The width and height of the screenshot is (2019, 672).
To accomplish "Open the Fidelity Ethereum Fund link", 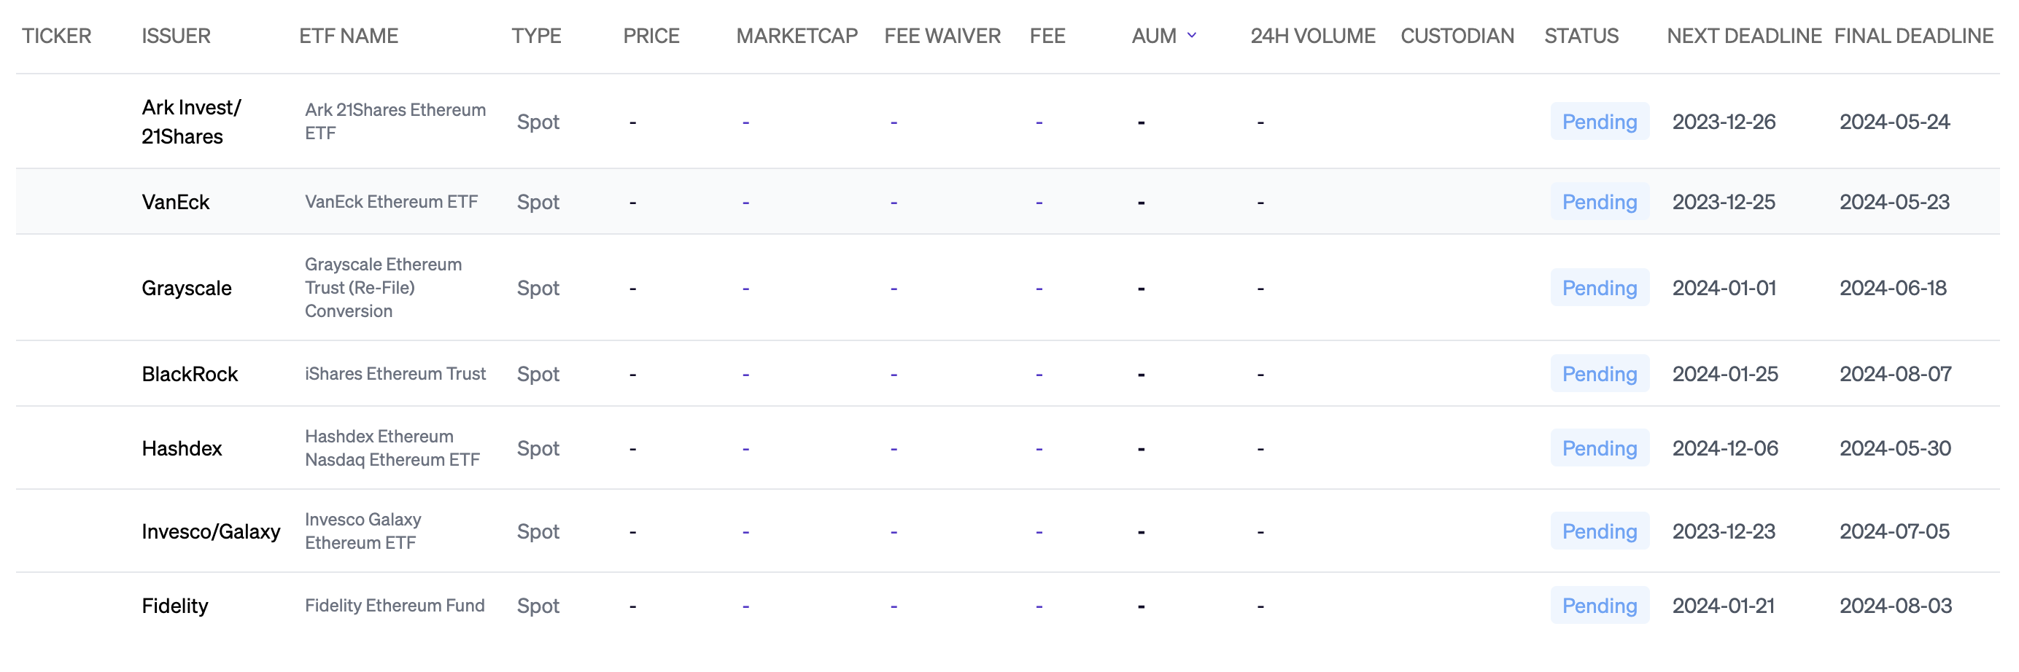I will tap(394, 606).
